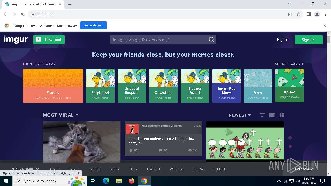Open the tab search chevron
331x186 pixels.
pos(289,4)
